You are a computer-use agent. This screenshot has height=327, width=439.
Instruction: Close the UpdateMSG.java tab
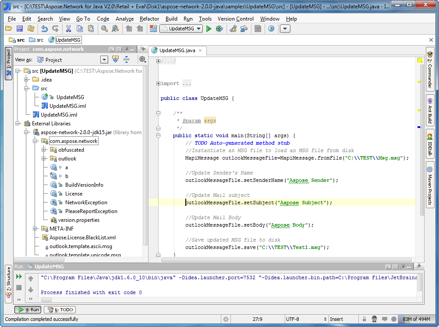(x=200, y=50)
